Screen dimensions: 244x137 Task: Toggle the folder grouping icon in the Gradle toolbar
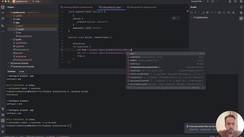coord(220,13)
